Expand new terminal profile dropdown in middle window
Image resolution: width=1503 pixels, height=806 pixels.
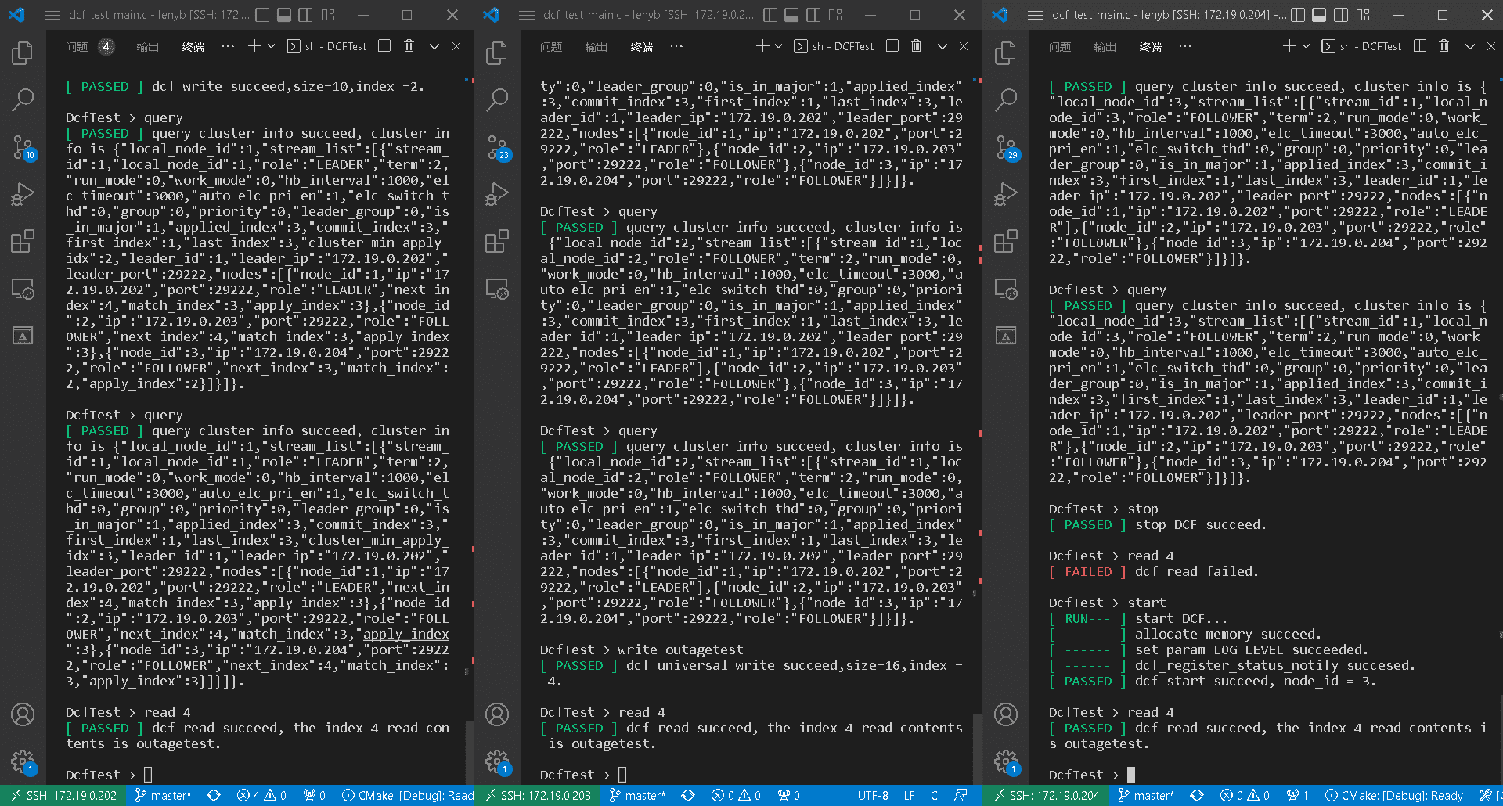[779, 46]
